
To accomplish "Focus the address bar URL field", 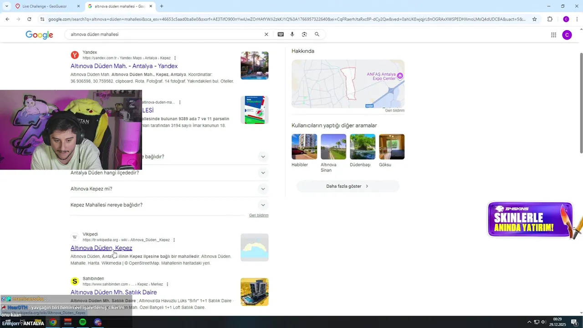I will [287, 19].
